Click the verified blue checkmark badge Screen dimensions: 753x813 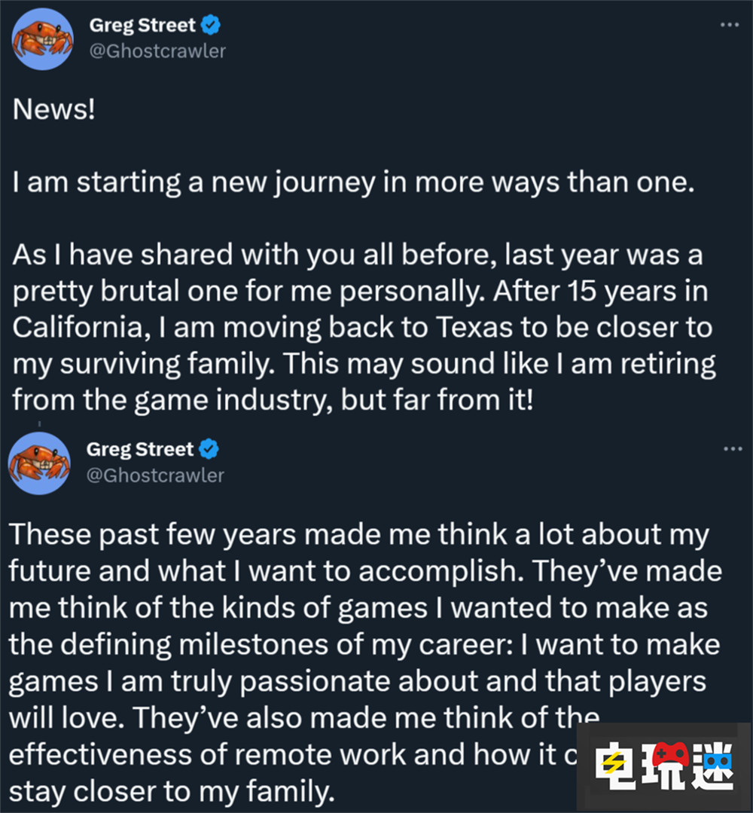point(209,24)
